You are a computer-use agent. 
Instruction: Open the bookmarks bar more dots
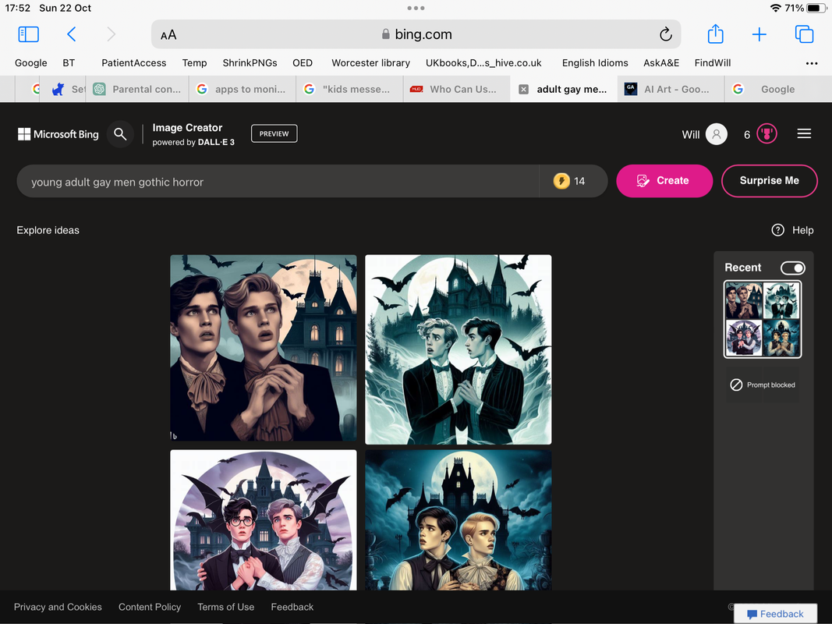click(x=811, y=63)
